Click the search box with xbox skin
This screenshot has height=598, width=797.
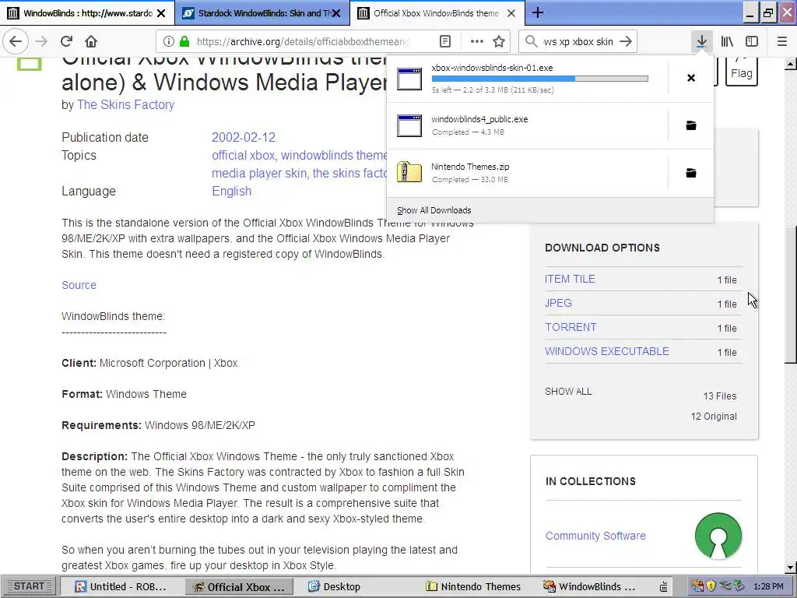[x=578, y=41]
